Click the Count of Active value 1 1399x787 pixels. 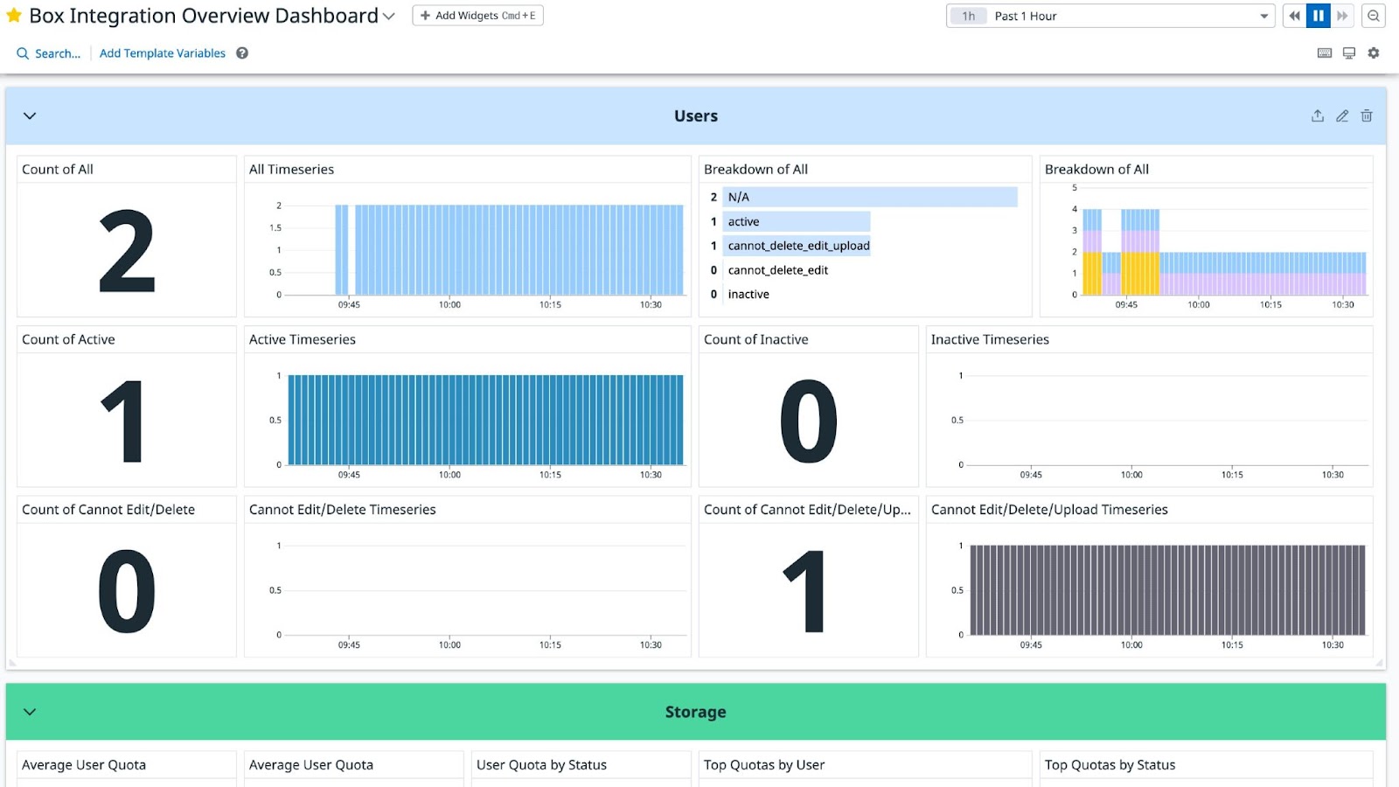pyautogui.click(x=123, y=421)
